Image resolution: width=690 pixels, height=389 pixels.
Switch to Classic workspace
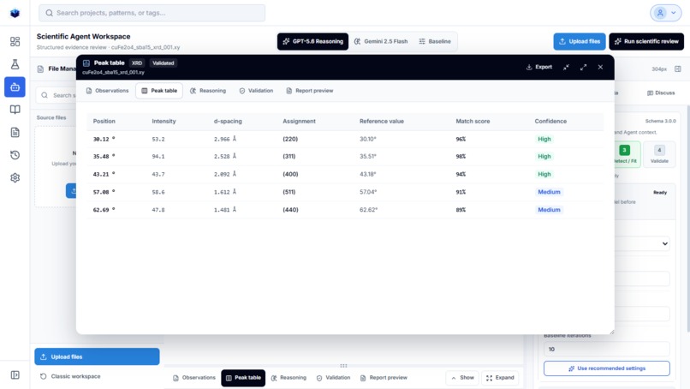tap(70, 376)
